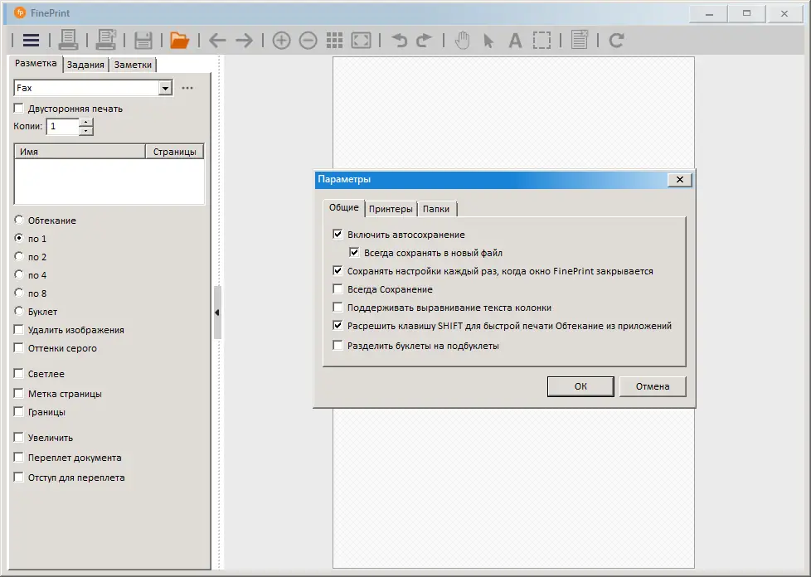The width and height of the screenshot is (811, 577).
Task: Click the Fit to window icon
Action: 361,41
